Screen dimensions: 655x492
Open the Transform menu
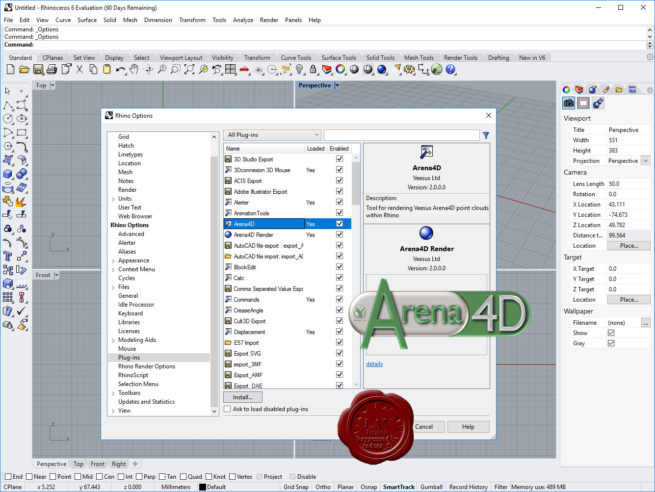pyautogui.click(x=192, y=20)
